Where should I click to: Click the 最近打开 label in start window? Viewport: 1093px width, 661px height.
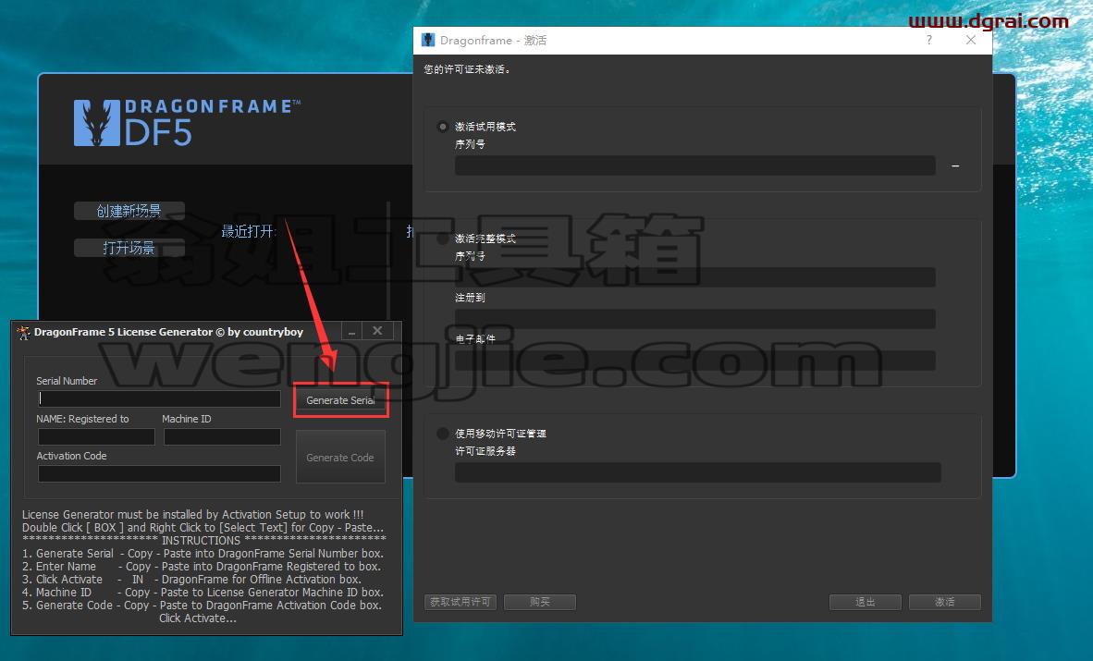click(x=249, y=231)
